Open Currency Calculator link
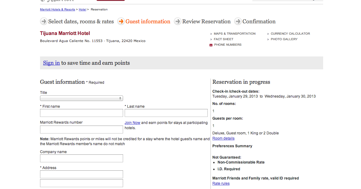Image resolution: width=361 pixels, height=189 pixels. [x=290, y=33]
